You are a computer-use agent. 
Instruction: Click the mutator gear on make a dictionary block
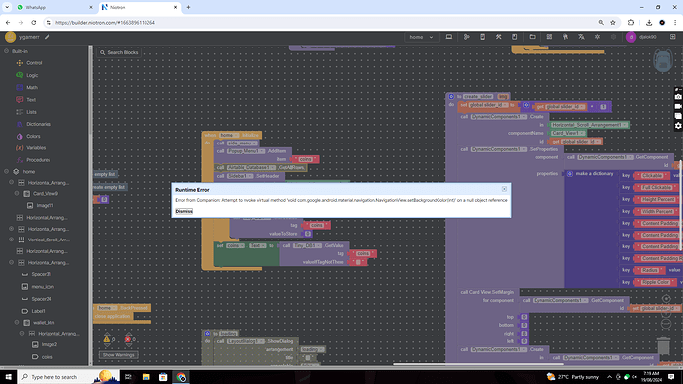click(x=570, y=174)
